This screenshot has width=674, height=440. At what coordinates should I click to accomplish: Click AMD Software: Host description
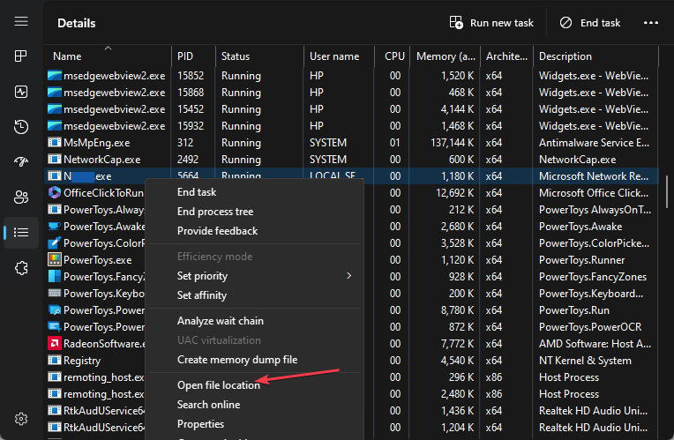(595, 344)
